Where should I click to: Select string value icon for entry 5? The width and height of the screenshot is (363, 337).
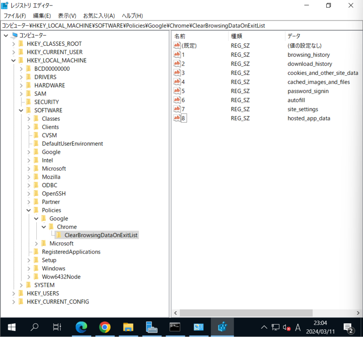click(177, 91)
